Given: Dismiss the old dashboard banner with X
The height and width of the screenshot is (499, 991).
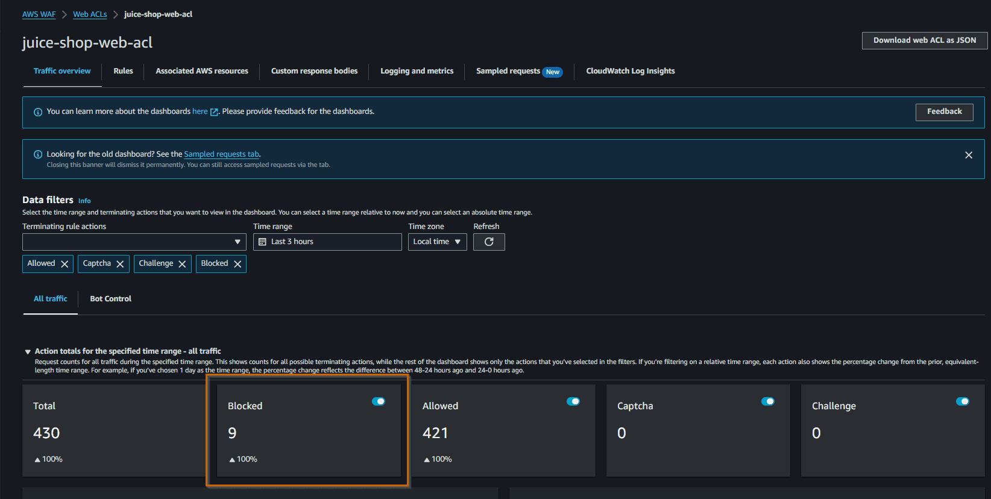Looking at the screenshot, I should click(x=968, y=155).
